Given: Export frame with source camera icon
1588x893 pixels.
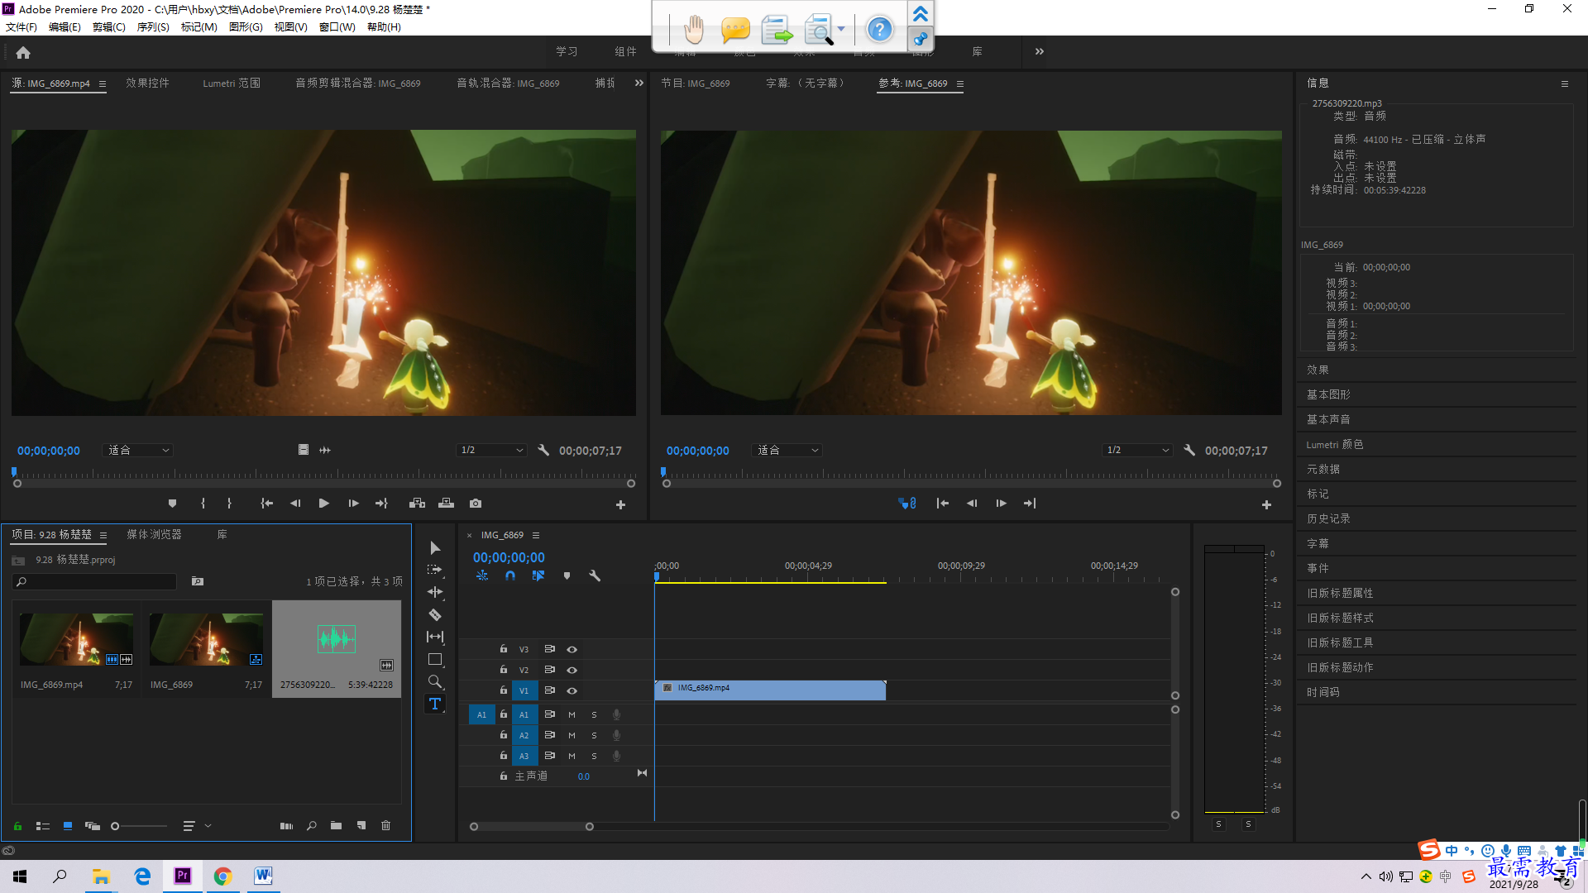Looking at the screenshot, I should (476, 504).
